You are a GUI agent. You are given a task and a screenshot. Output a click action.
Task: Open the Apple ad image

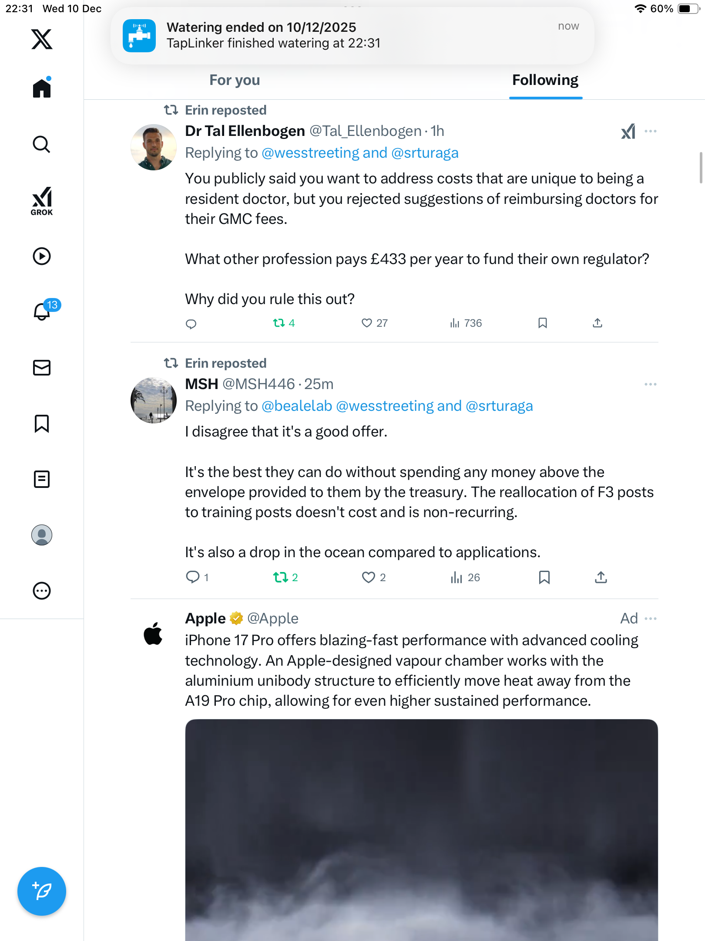click(421, 828)
